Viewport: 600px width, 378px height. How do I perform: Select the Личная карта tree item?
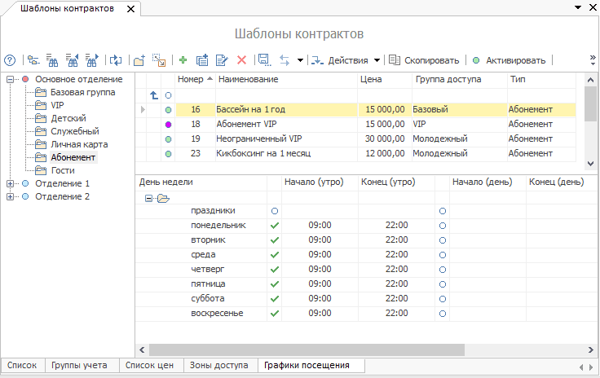tap(79, 144)
